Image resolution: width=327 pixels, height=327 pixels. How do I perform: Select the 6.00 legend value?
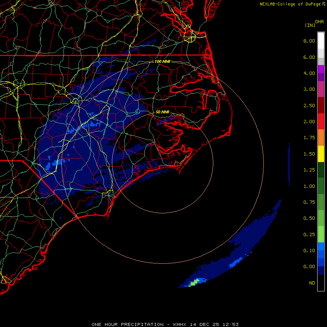[x=309, y=57]
